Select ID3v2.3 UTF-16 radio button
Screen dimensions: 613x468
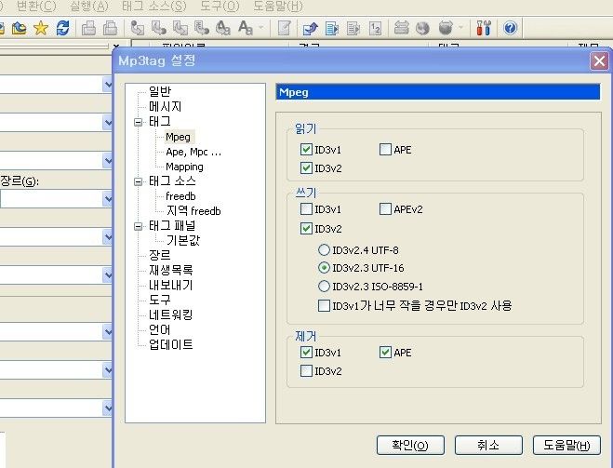pyautogui.click(x=324, y=268)
